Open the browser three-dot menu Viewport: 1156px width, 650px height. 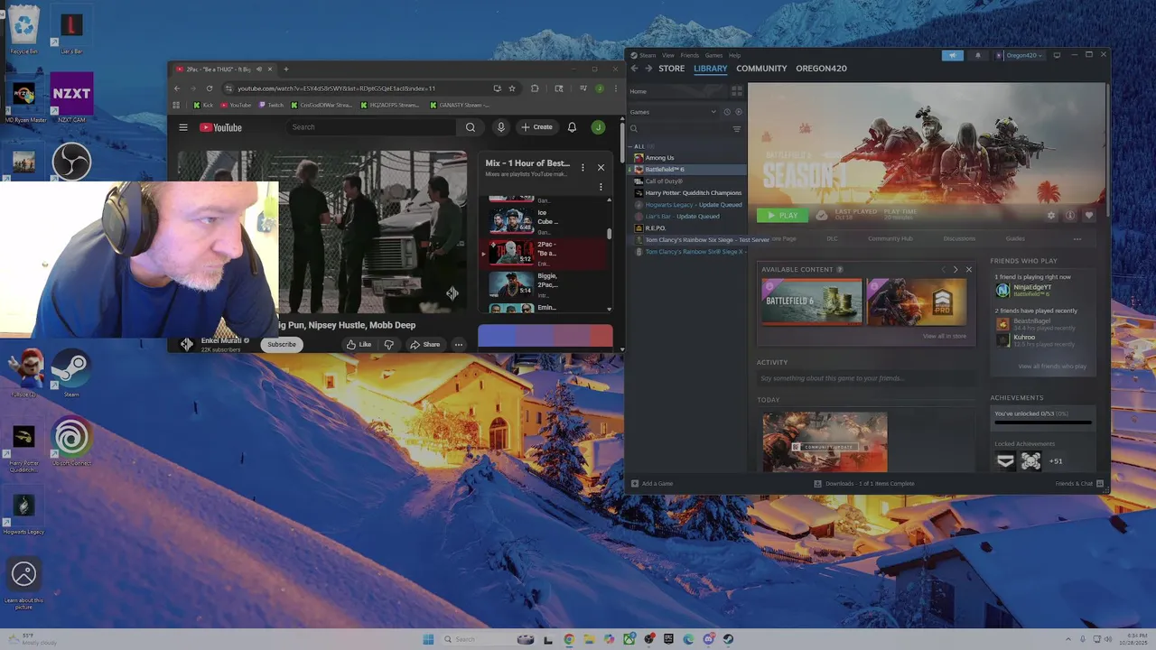click(x=615, y=88)
